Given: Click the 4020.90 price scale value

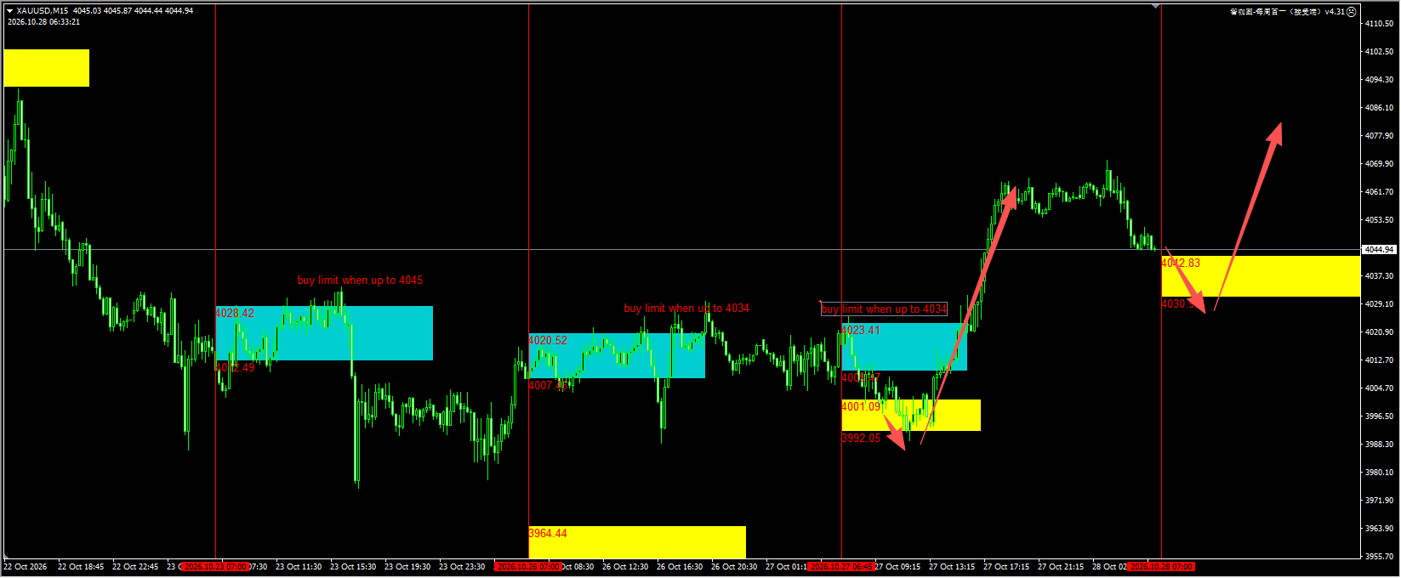Looking at the screenshot, I should point(1379,332).
